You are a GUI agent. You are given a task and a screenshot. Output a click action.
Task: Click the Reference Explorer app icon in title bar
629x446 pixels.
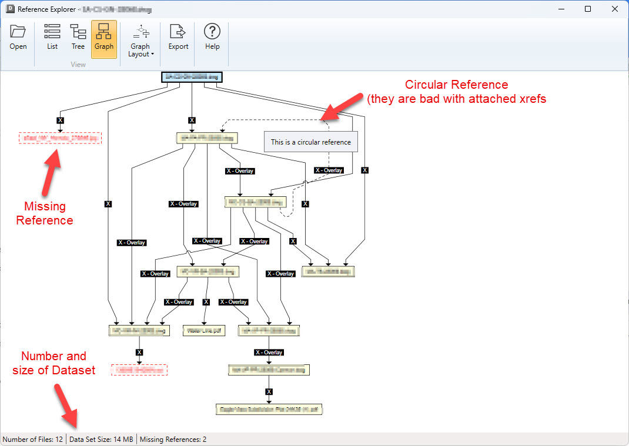(9, 9)
